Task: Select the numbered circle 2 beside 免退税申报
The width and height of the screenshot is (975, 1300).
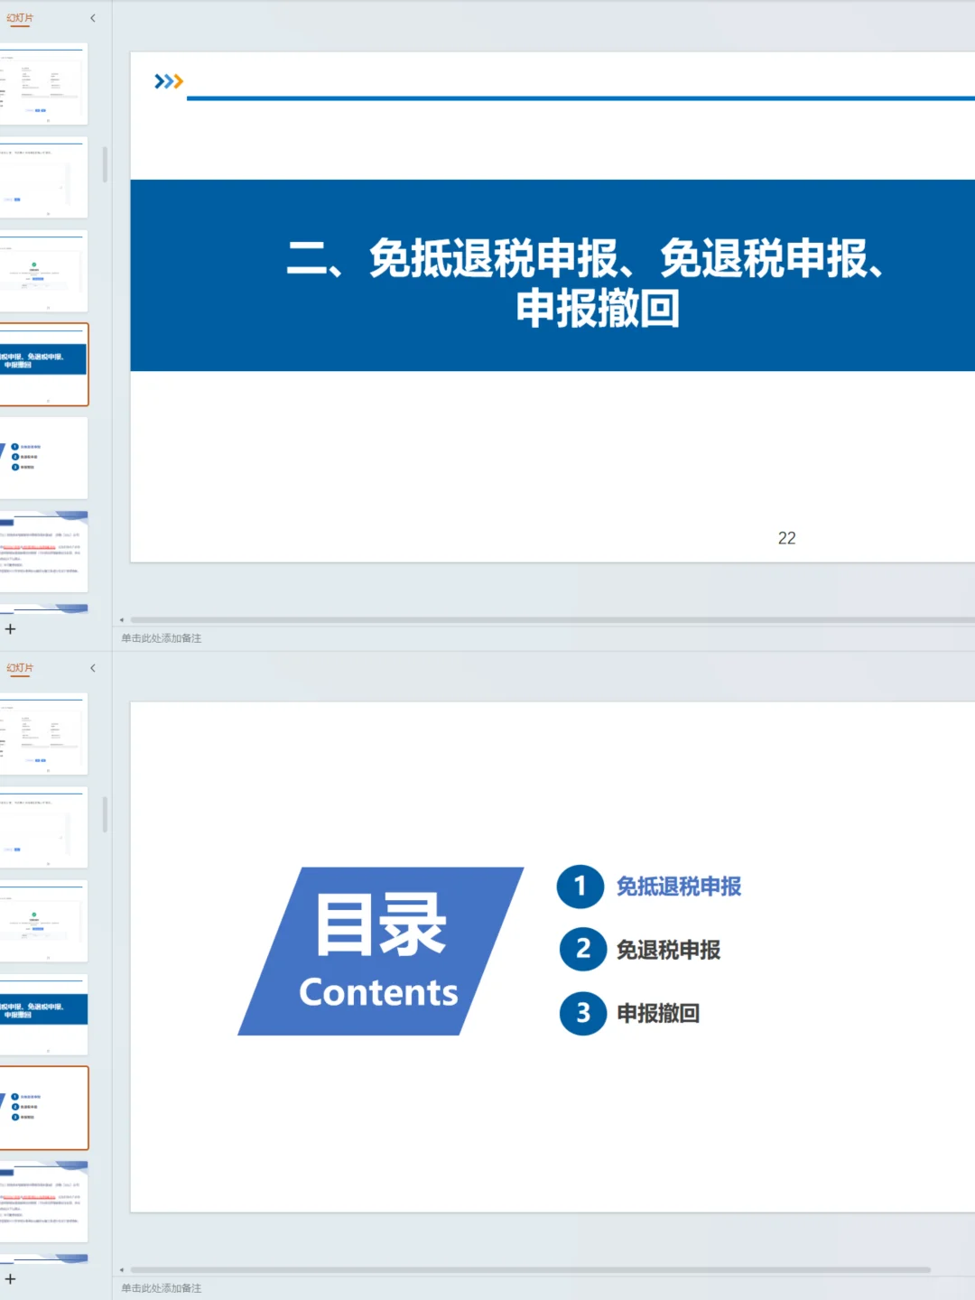Action: pos(580,949)
